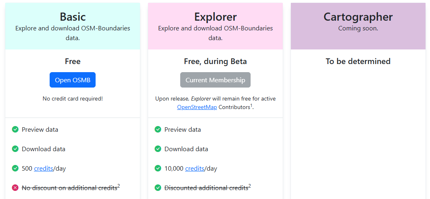Viewport: 430px width, 199px height.
Task: Click the To be determined price text
Action: click(x=358, y=61)
